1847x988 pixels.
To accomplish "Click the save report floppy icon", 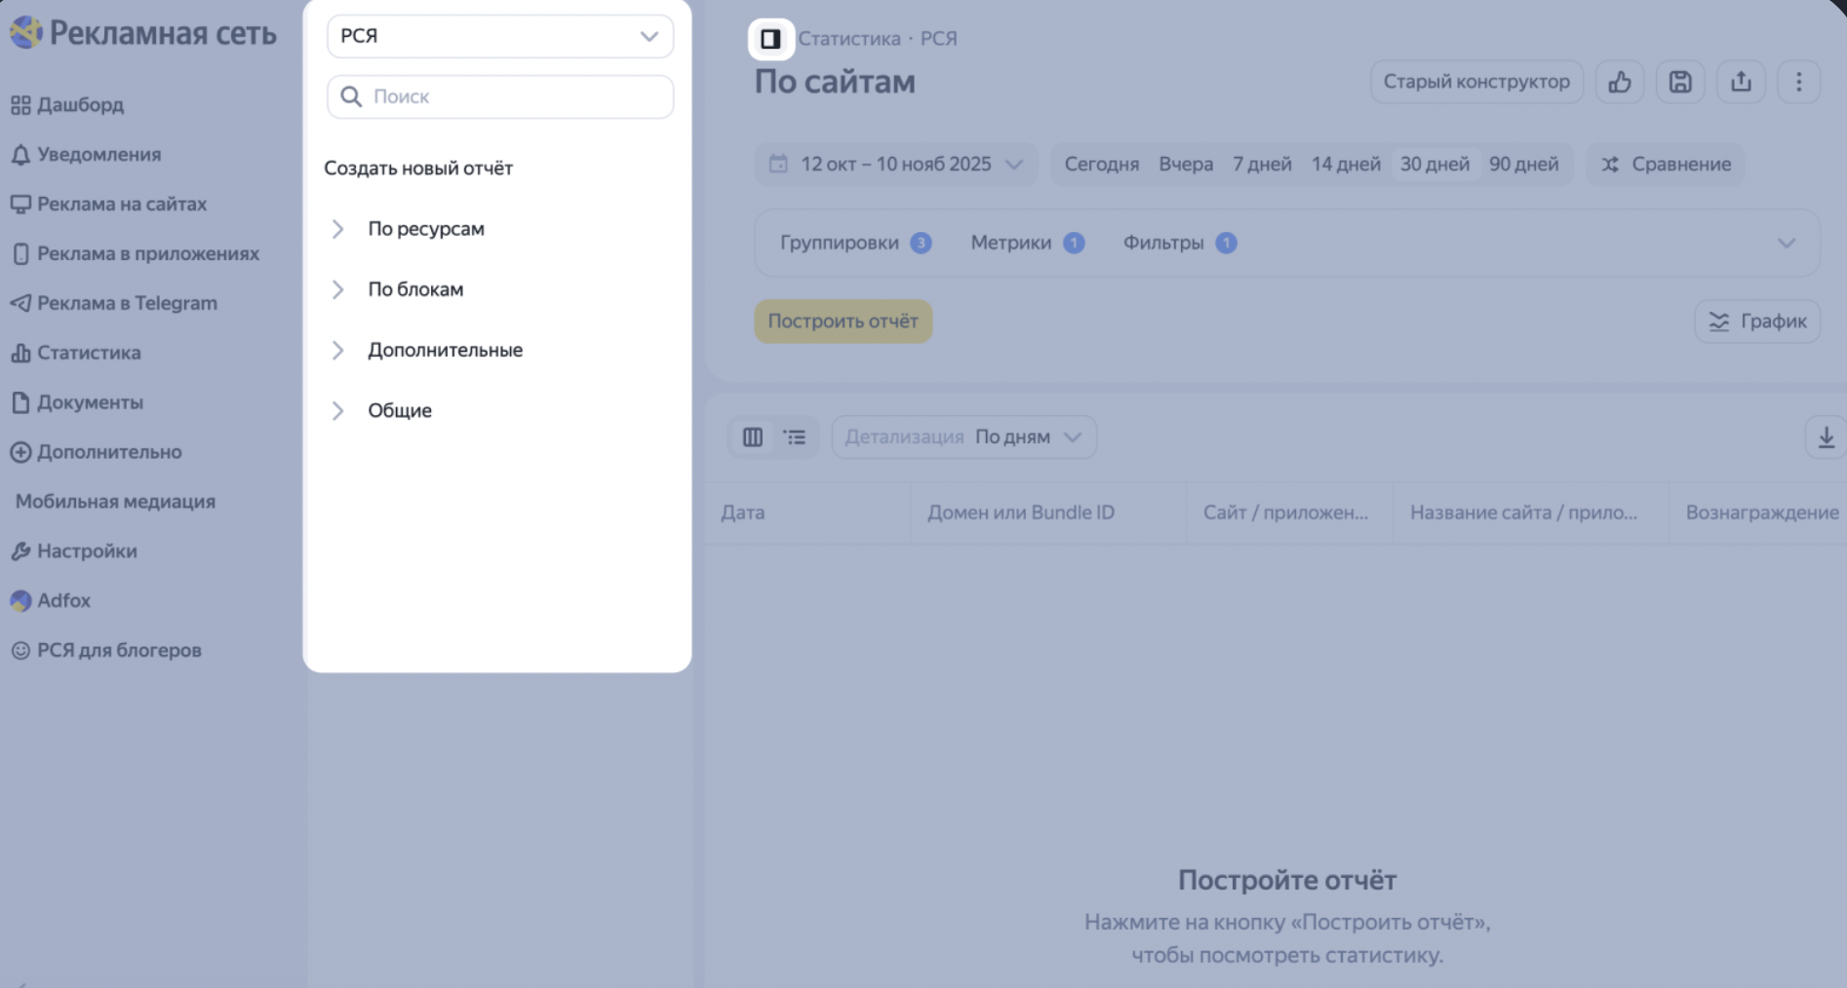I will point(1680,82).
